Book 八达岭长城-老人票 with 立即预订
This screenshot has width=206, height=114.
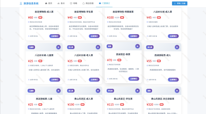[x=94, y=80]
